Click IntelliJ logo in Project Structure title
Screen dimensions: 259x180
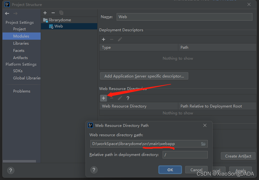(7, 4)
